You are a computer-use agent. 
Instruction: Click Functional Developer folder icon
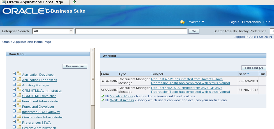point(19,105)
